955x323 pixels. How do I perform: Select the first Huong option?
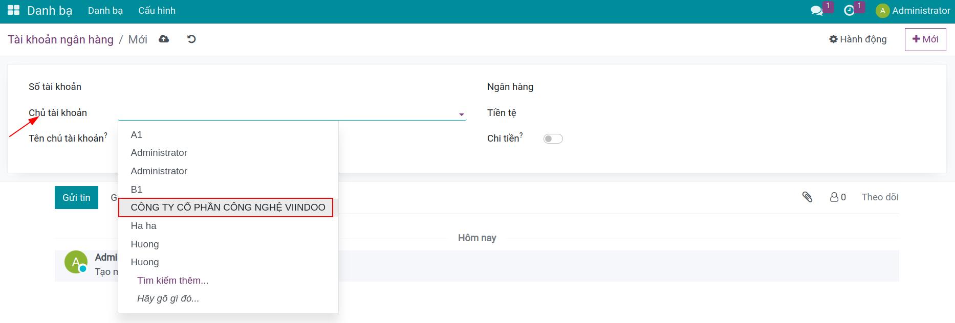[228, 244]
